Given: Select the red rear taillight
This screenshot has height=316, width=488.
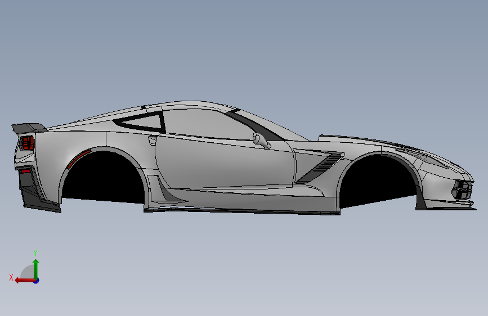Looking at the screenshot, I should pyautogui.click(x=26, y=143).
